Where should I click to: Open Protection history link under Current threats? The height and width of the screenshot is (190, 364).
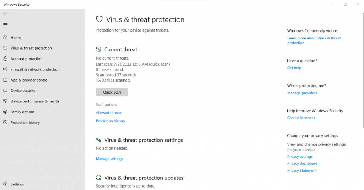click(x=110, y=121)
